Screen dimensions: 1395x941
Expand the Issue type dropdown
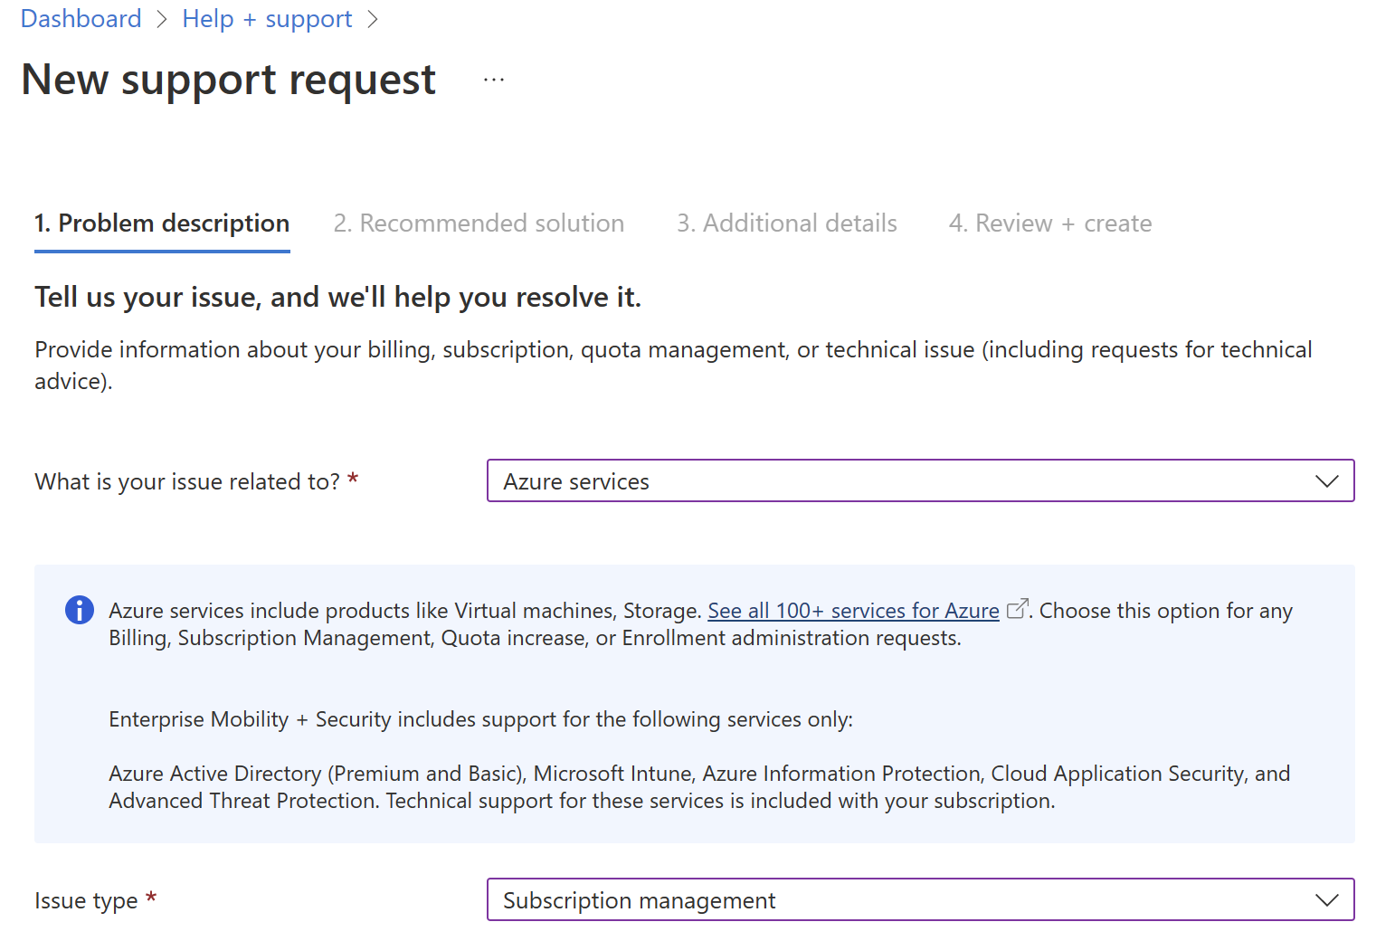tap(920, 899)
